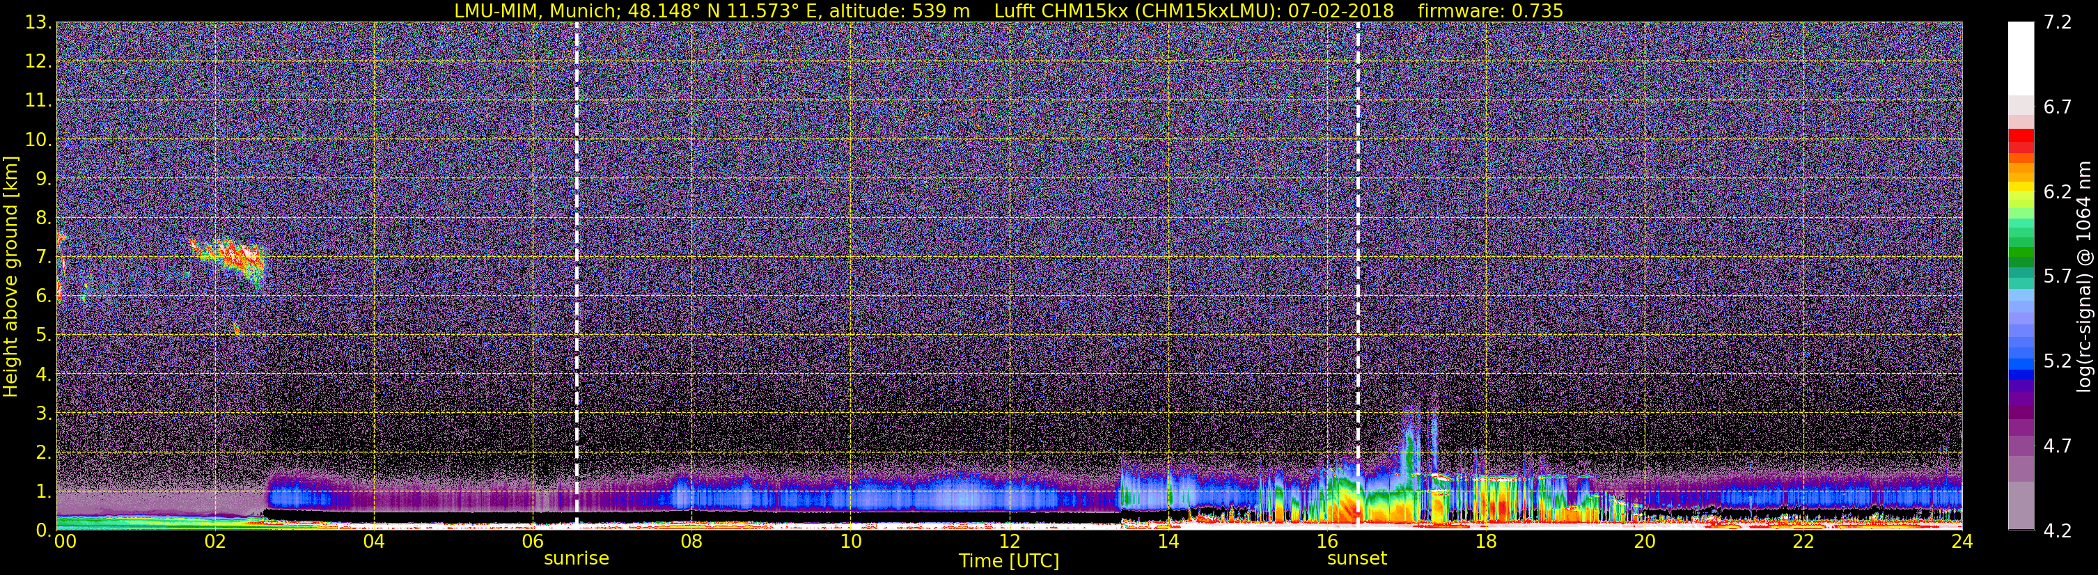Click the time tick label '18'
The image size is (2098, 575).
click(x=1485, y=542)
